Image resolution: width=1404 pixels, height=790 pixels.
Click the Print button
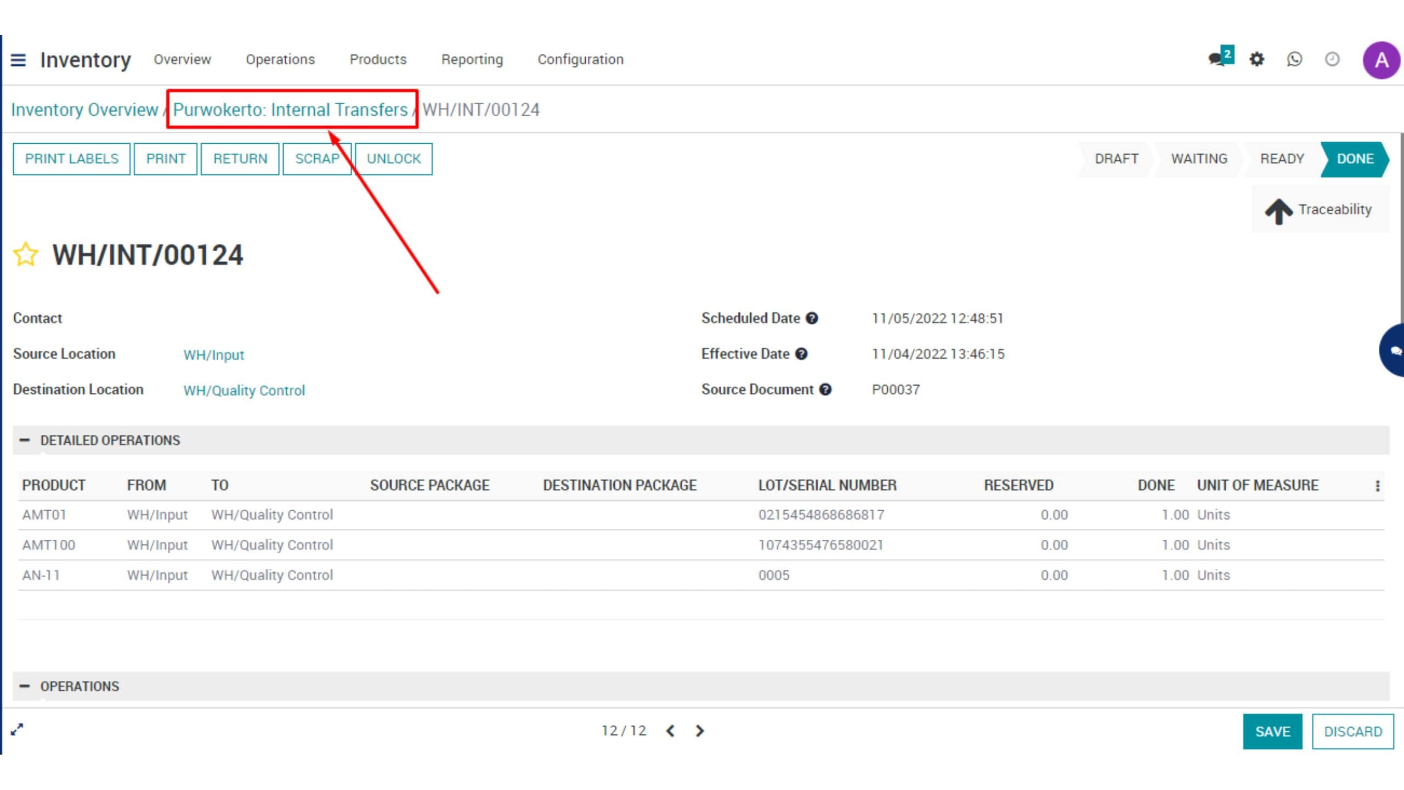[x=166, y=159]
